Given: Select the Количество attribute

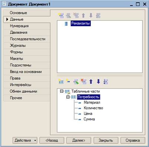Looking at the screenshot, I should [93, 108].
